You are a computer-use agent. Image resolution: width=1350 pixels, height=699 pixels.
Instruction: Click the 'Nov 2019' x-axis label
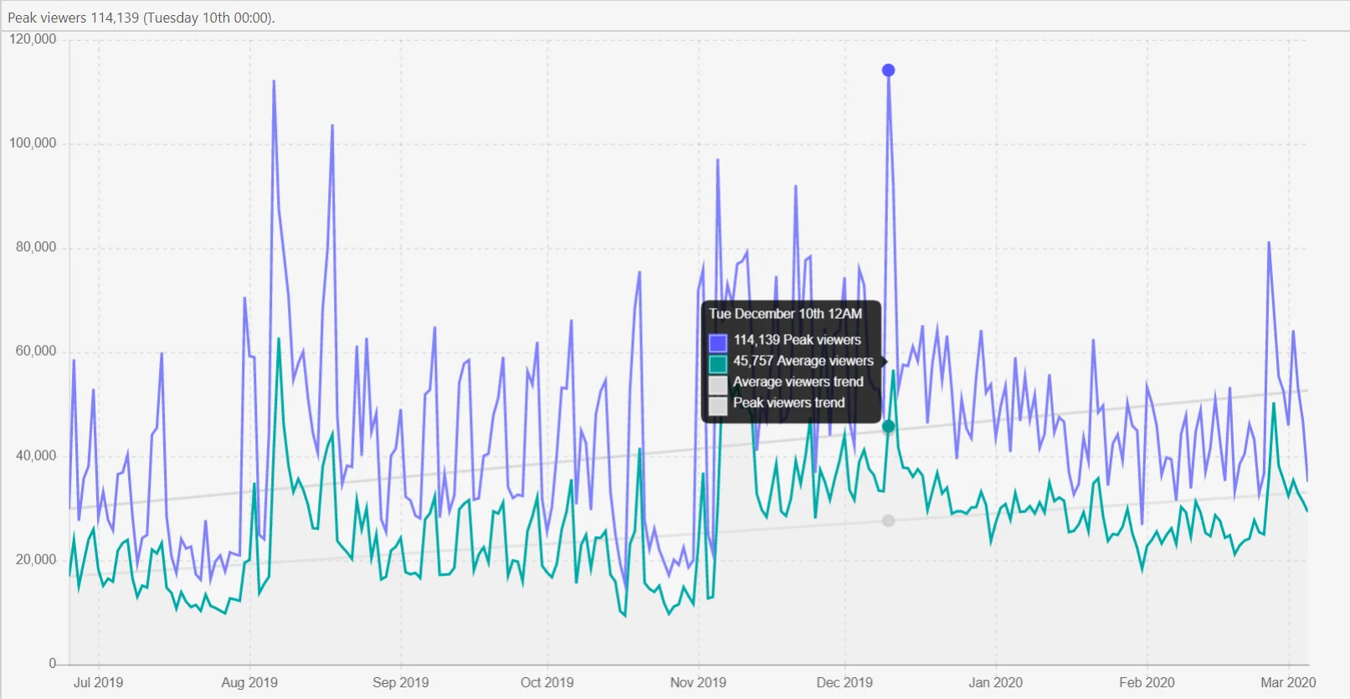(698, 682)
